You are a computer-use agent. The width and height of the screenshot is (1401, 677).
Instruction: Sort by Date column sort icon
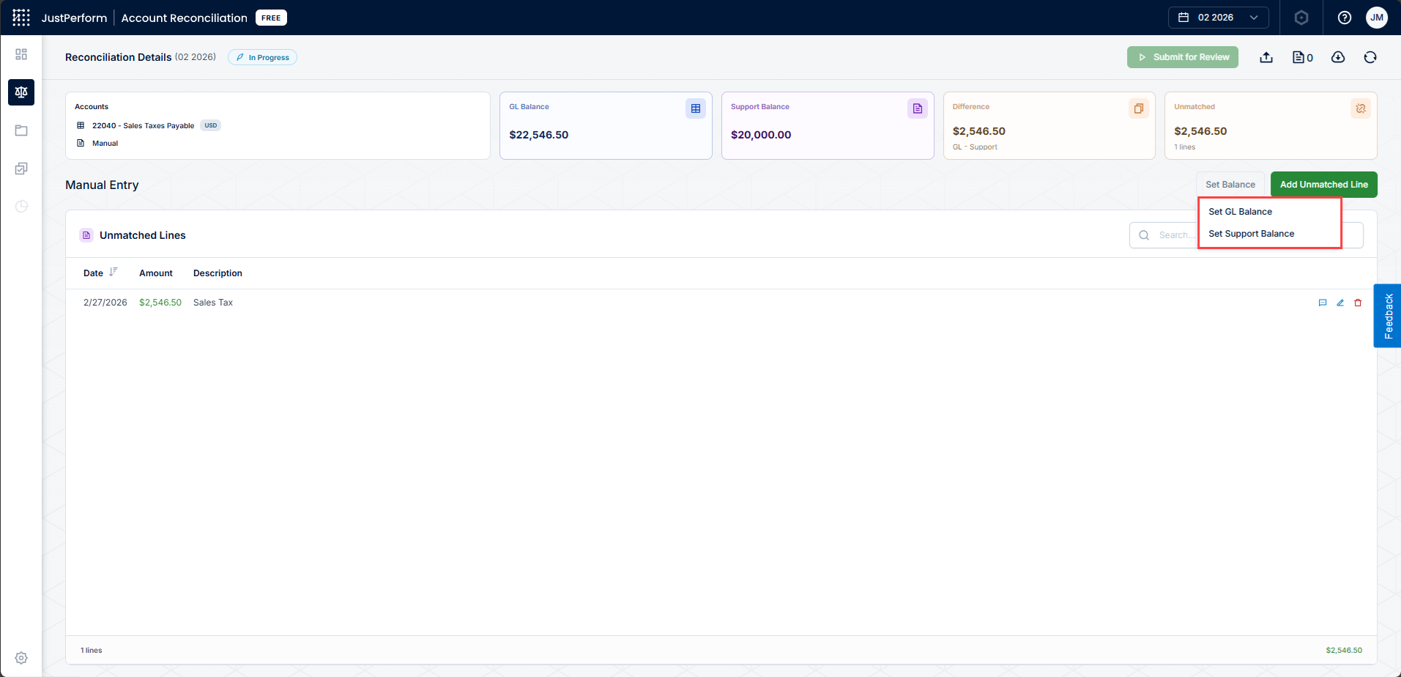point(113,273)
